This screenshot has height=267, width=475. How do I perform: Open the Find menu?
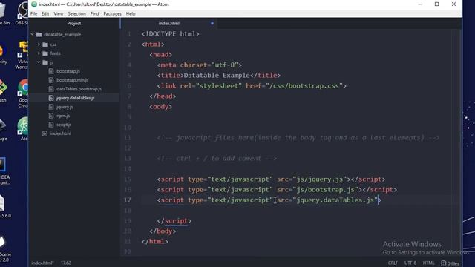[x=94, y=13]
